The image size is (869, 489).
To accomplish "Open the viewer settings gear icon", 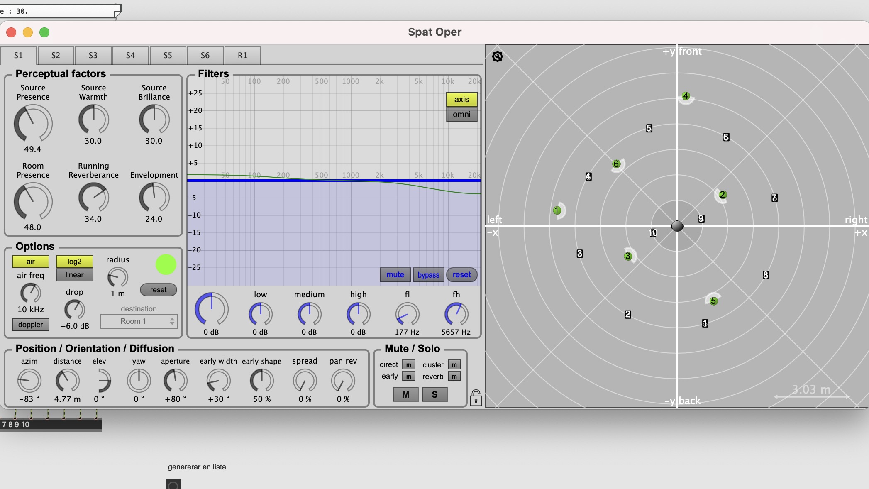I will point(498,56).
